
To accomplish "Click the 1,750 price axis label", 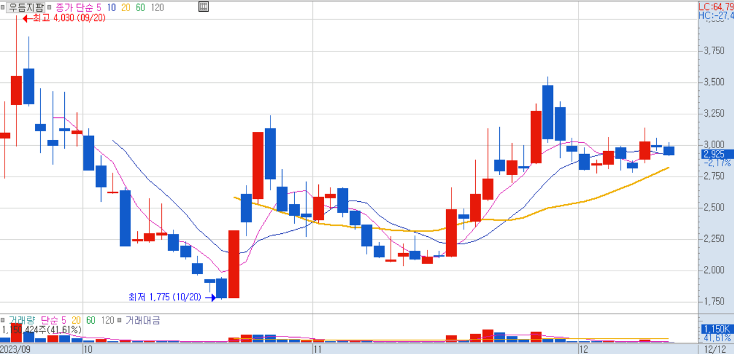I will [715, 301].
